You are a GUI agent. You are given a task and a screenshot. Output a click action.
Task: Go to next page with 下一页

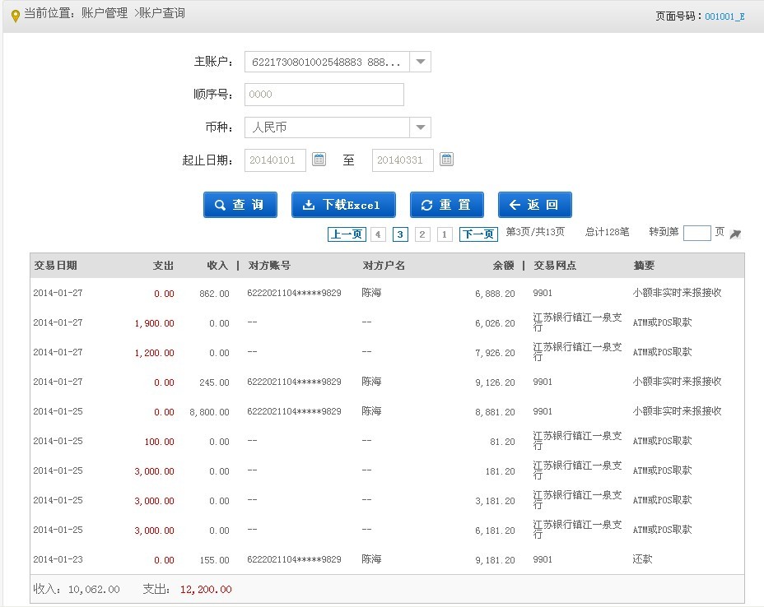point(478,234)
